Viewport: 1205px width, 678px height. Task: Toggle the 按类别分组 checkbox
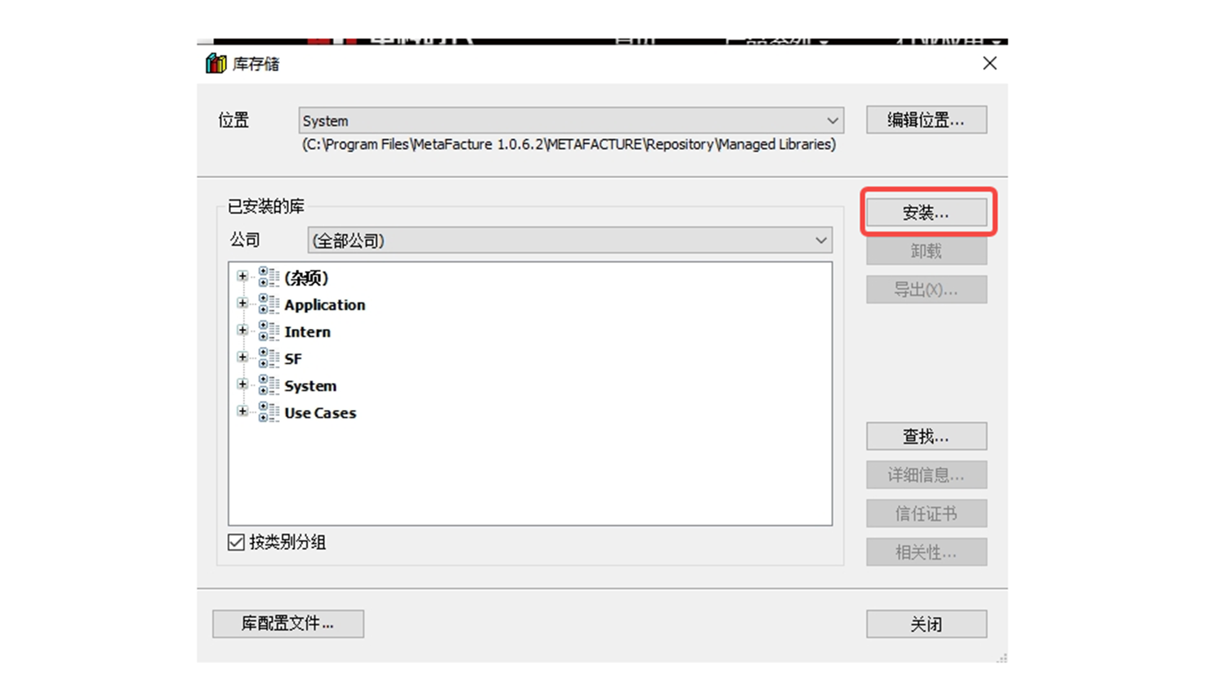click(236, 542)
